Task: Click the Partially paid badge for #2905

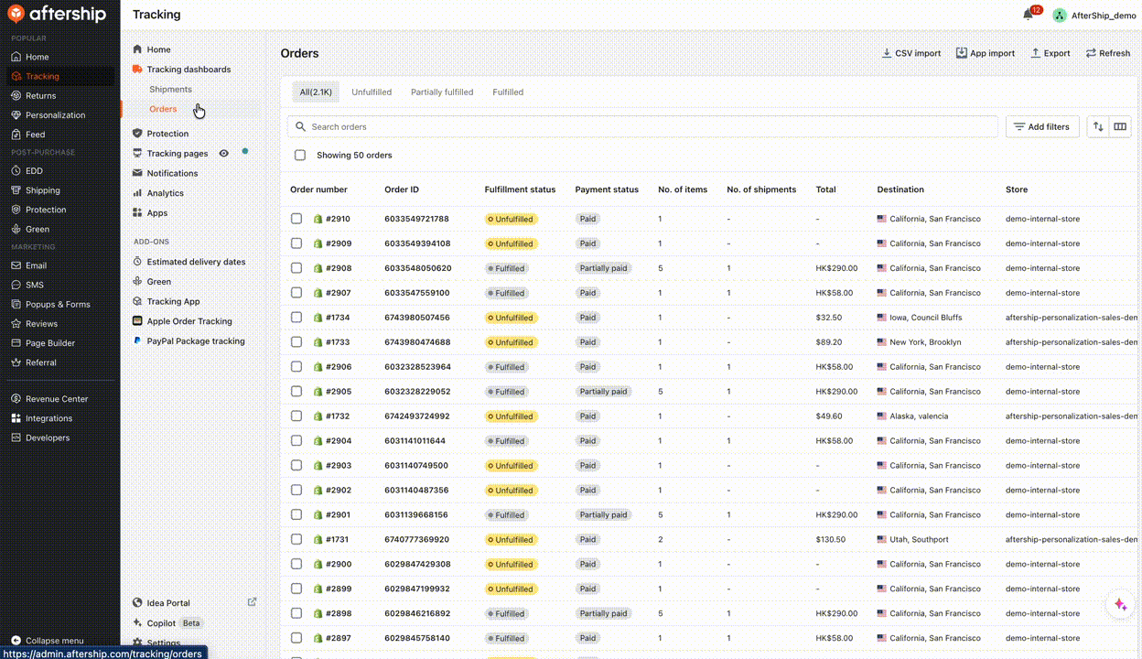Action: click(x=603, y=392)
